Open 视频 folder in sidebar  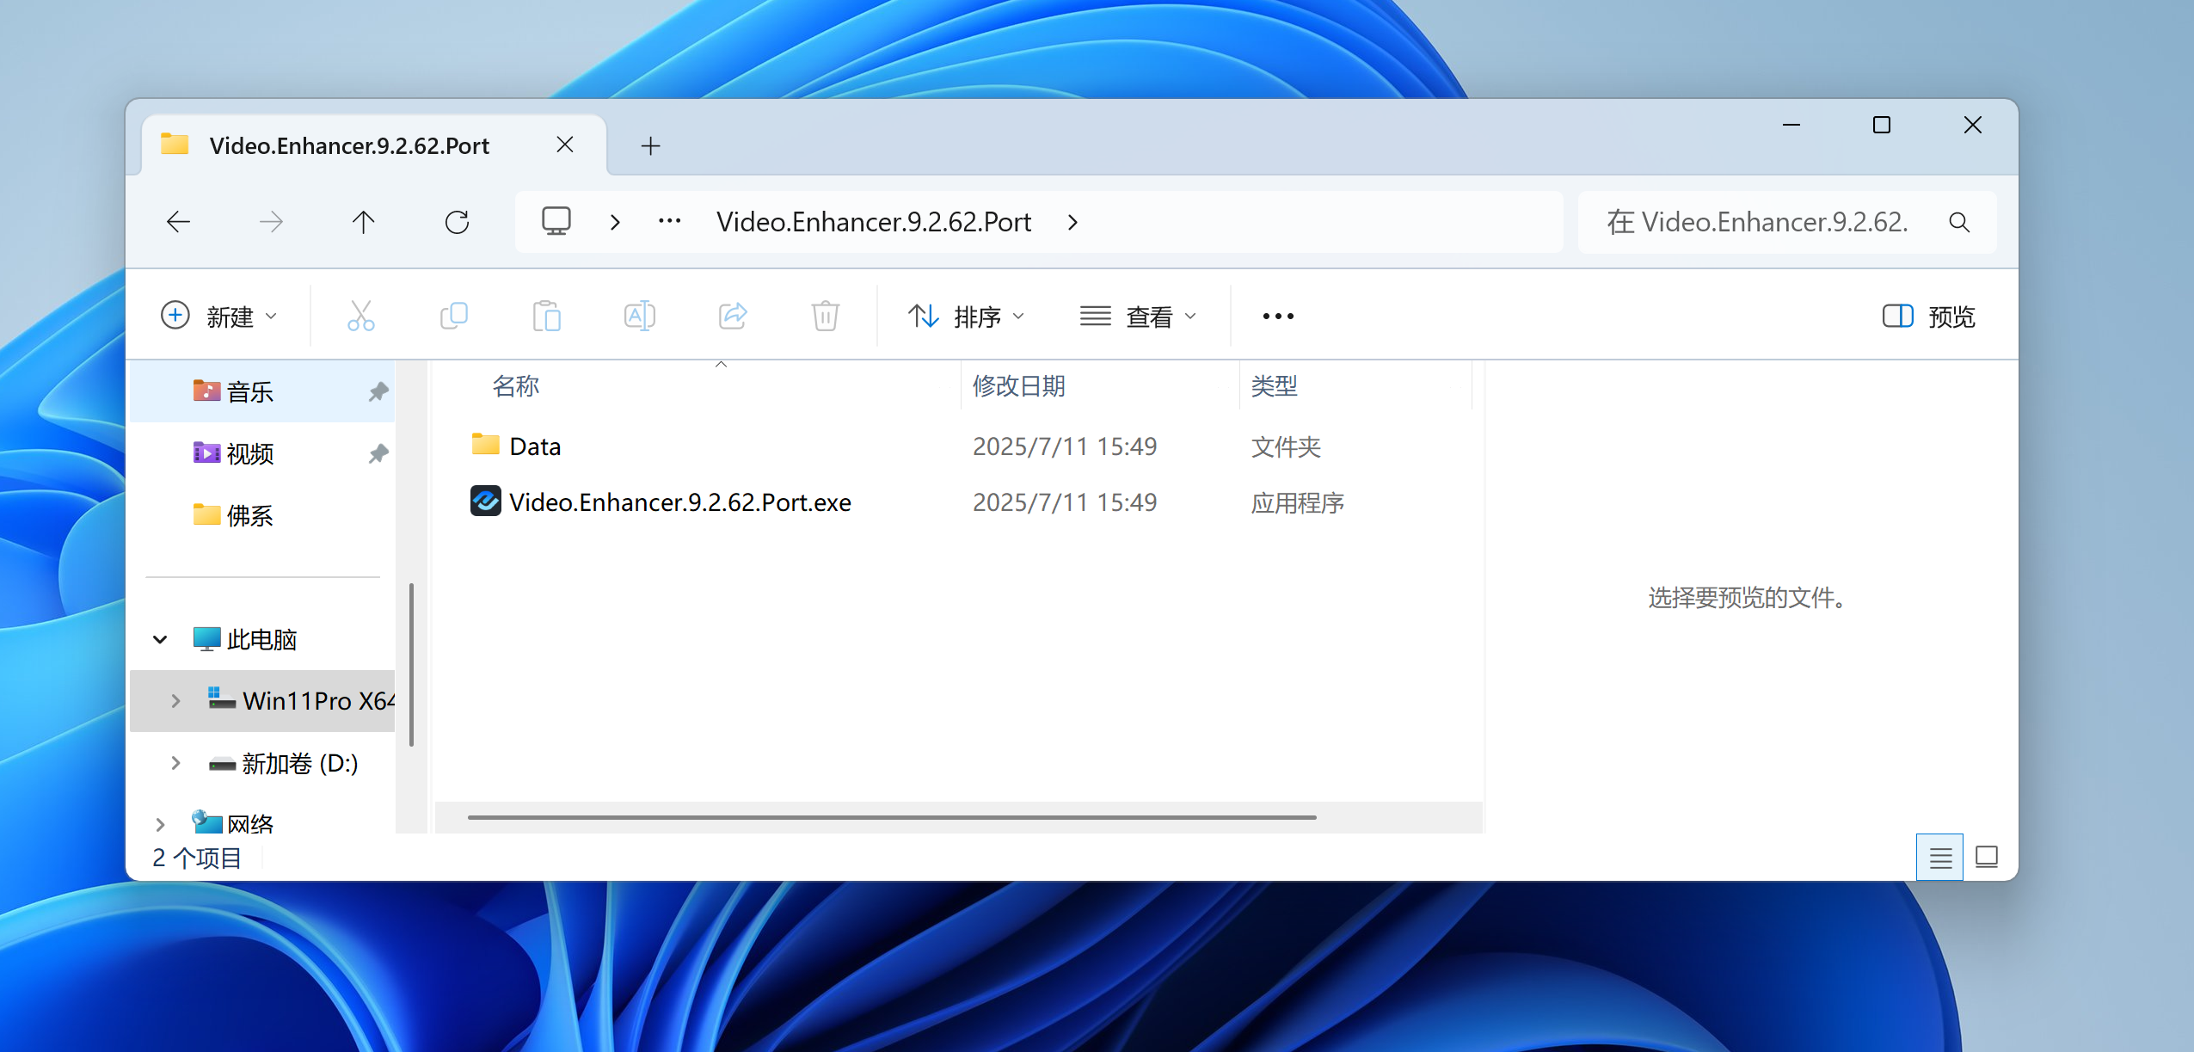coord(249,453)
